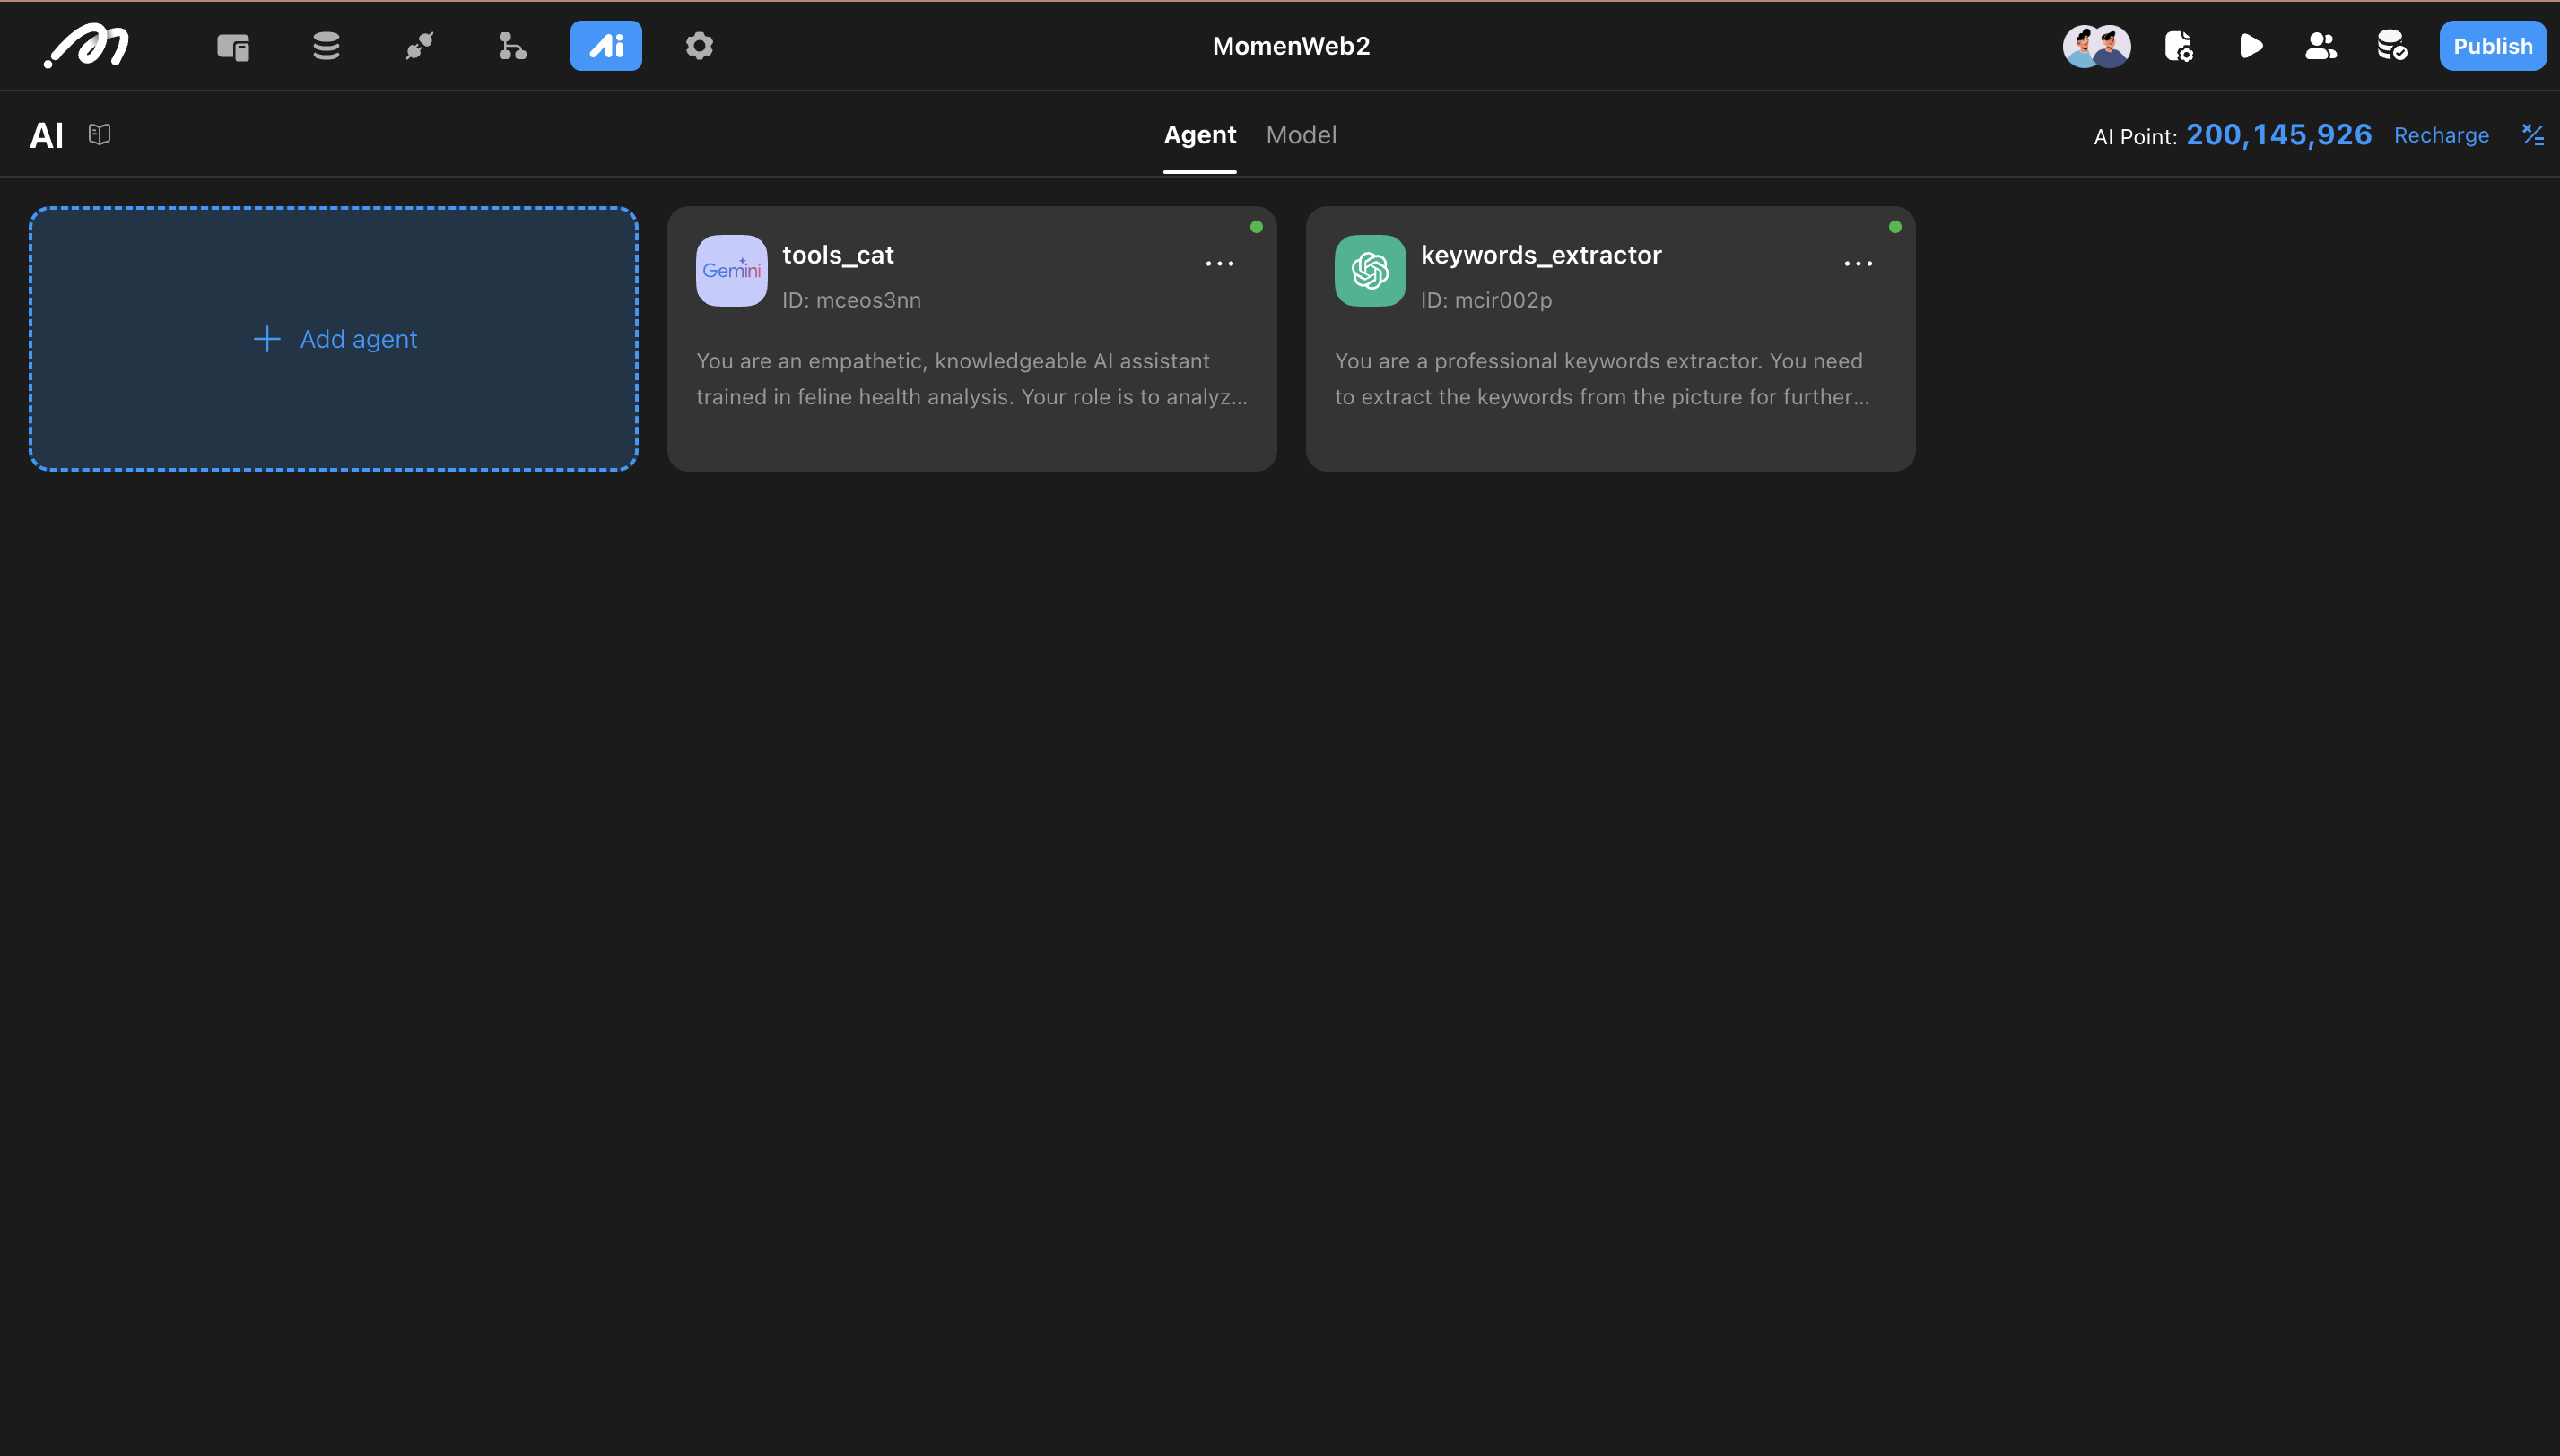This screenshot has height=1456, width=2560.
Task: Open the database icon in toolbar
Action: 327,46
